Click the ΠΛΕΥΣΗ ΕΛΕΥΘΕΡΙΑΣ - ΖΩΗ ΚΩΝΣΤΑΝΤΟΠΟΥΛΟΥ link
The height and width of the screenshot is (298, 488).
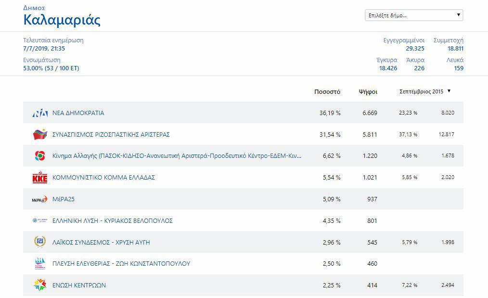[121, 264]
